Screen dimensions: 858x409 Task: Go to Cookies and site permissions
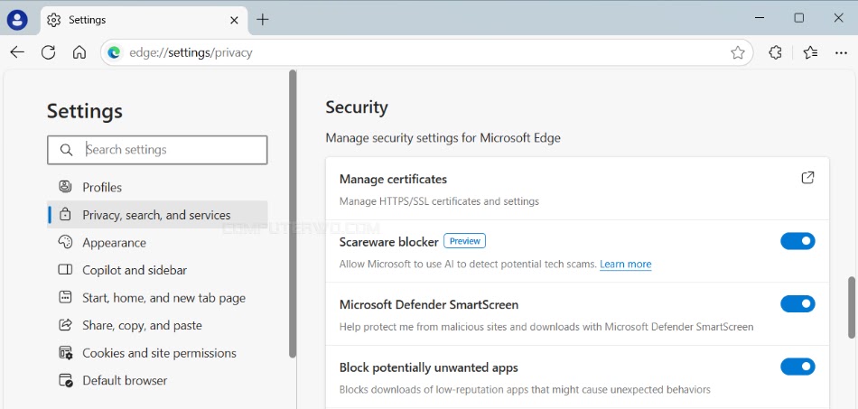point(157,353)
